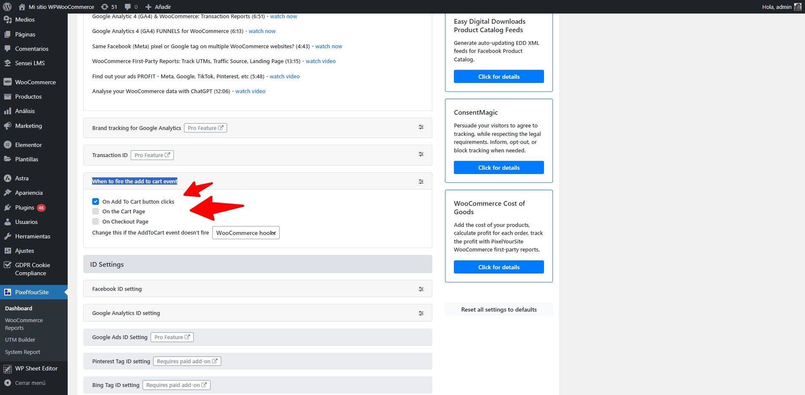Open watch now link for Transaction Reports video
Screen dimensions: 805x395
tap(283, 16)
